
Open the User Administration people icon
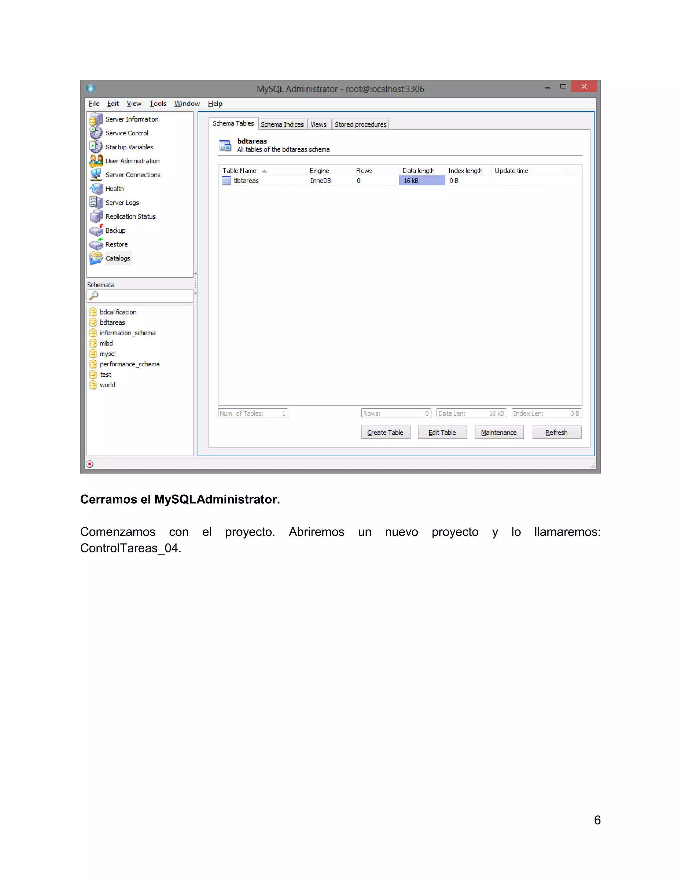pos(96,161)
